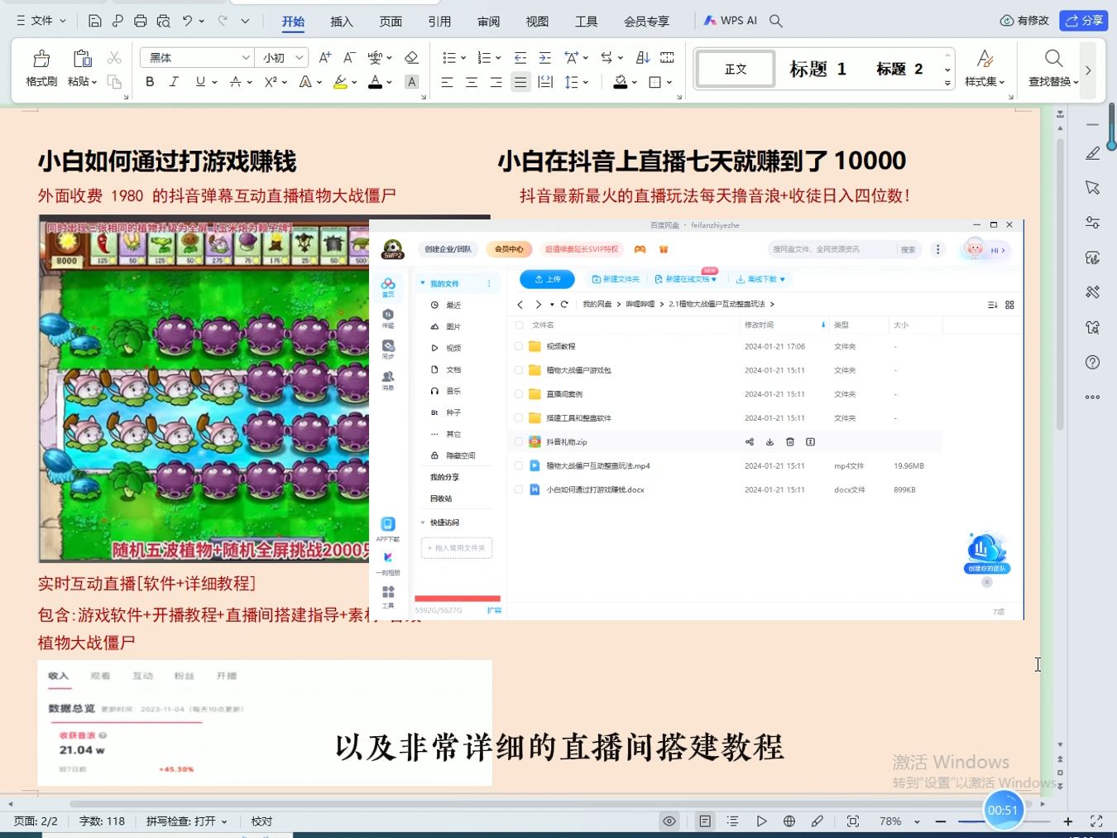Apply the yellow highlight color swatch
Image resolution: width=1117 pixels, height=838 pixels.
click(340, 82)
